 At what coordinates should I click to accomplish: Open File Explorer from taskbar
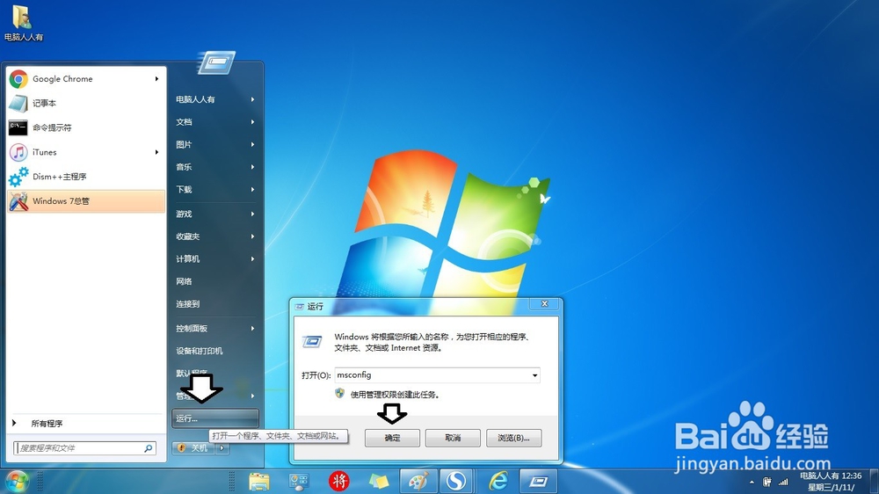pyautogui.click(x=259, y=481)
